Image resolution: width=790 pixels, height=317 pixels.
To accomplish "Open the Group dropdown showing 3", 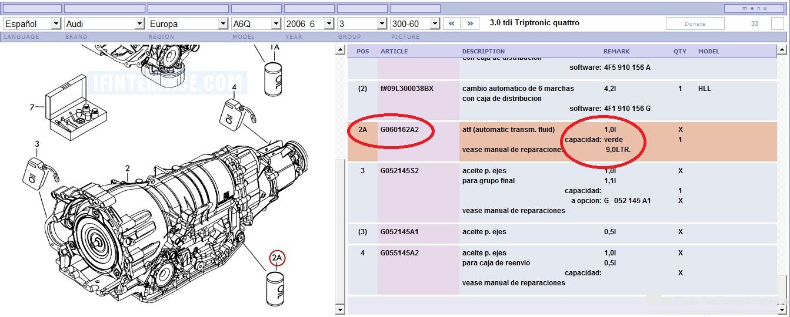I will [x=362, y=23].
